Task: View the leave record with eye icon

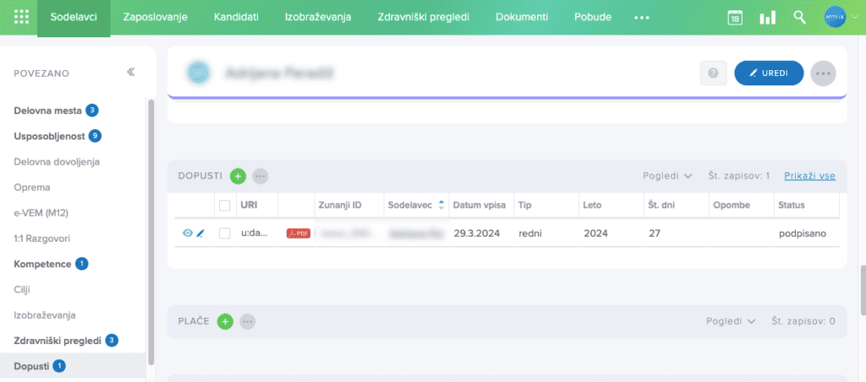Action: (x=188, y=233)
